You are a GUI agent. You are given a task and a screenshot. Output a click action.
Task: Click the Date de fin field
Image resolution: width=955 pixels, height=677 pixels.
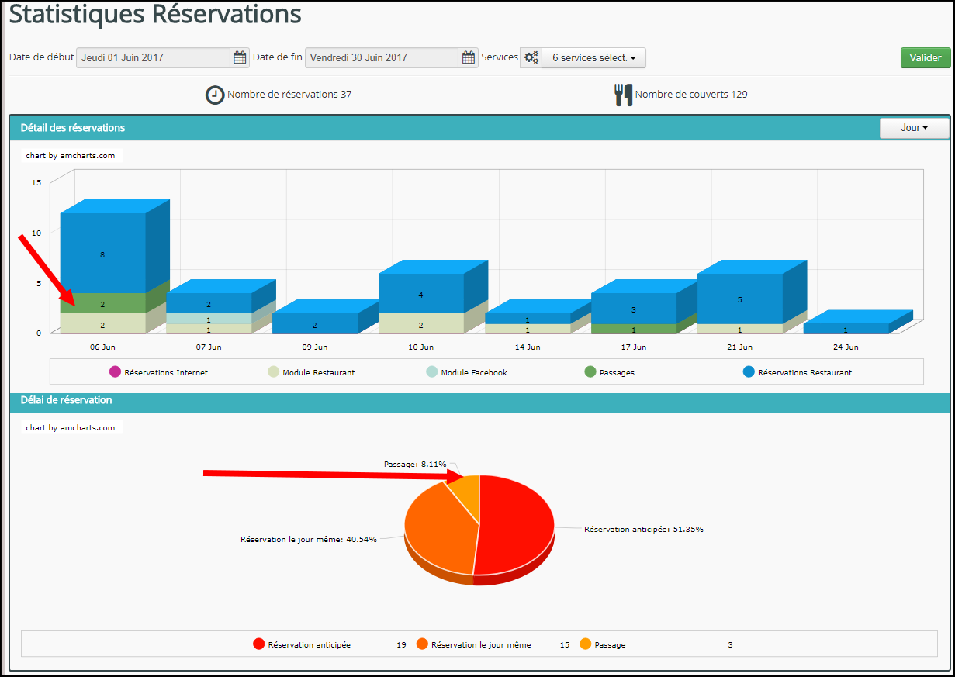[382, 57]
